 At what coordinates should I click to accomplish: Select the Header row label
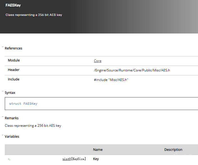tap(13, 70)
